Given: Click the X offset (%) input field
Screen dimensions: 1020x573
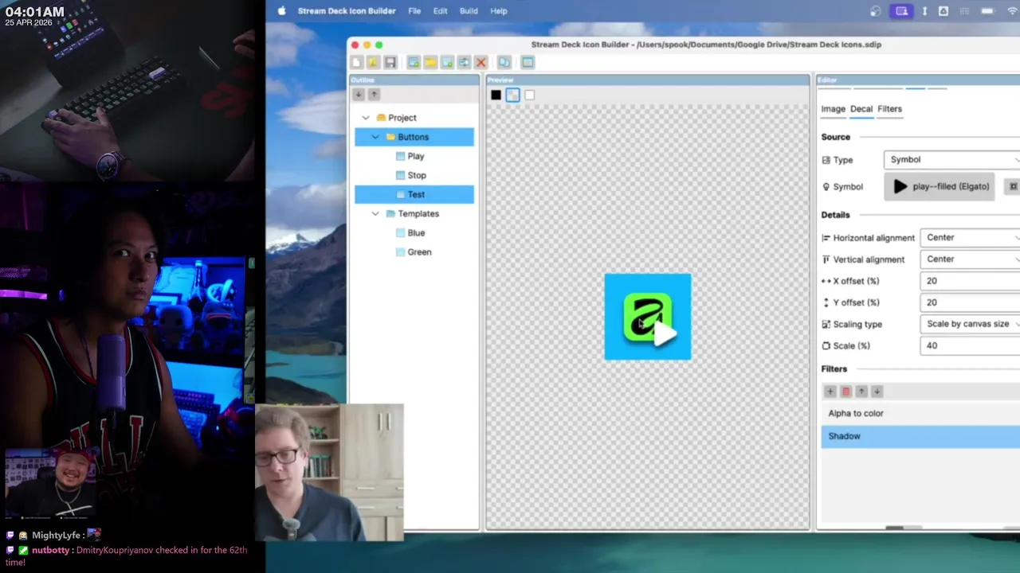Looking at the screenshot, I should click(970, 281).
